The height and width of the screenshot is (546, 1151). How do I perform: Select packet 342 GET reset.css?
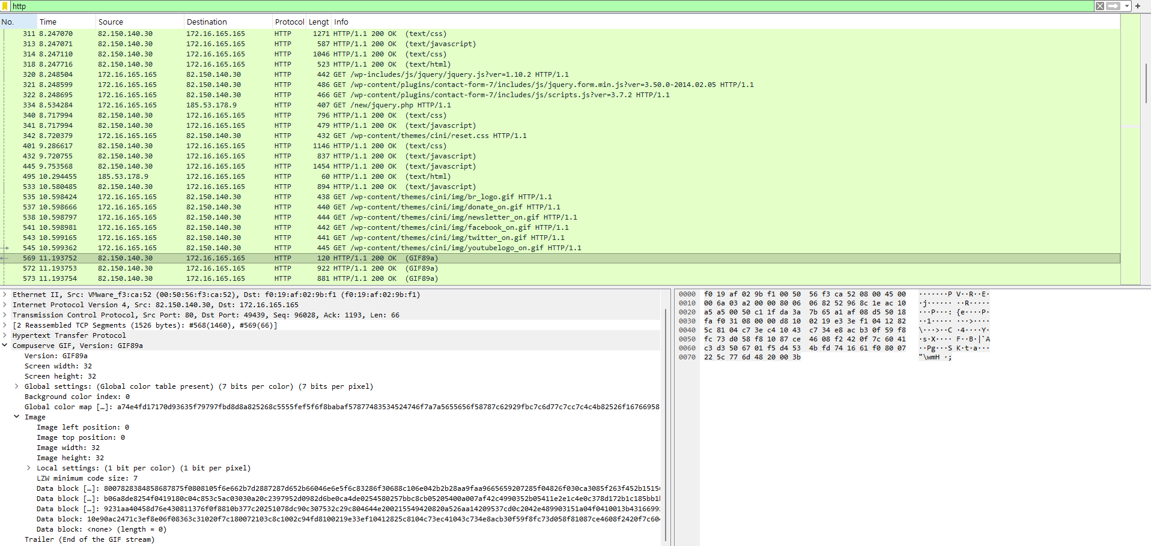coord(560,136)
